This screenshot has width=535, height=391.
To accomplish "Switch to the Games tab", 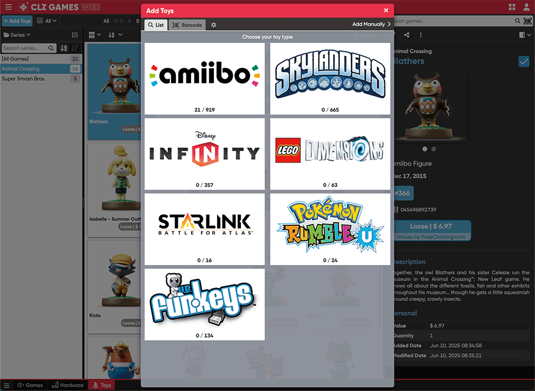I will coord(31,385).
